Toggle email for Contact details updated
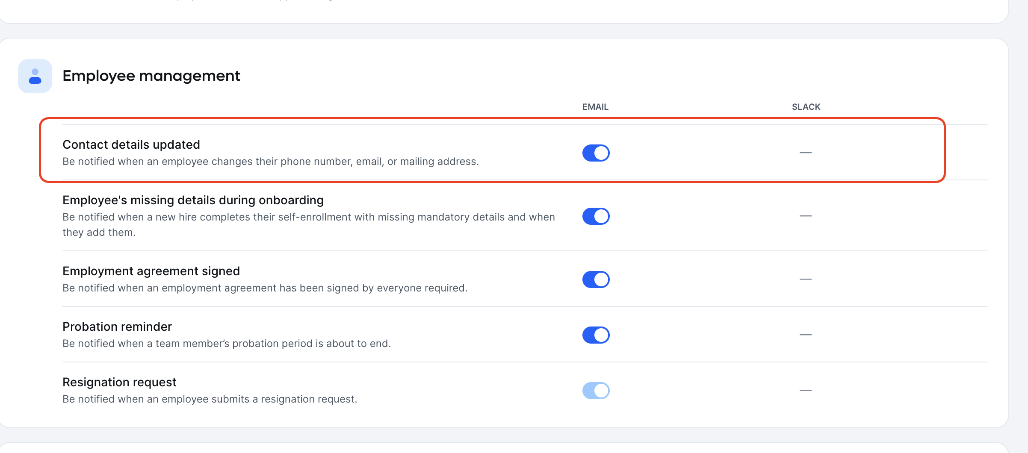This screenshot has height=453, width=1028. (596, 153)
